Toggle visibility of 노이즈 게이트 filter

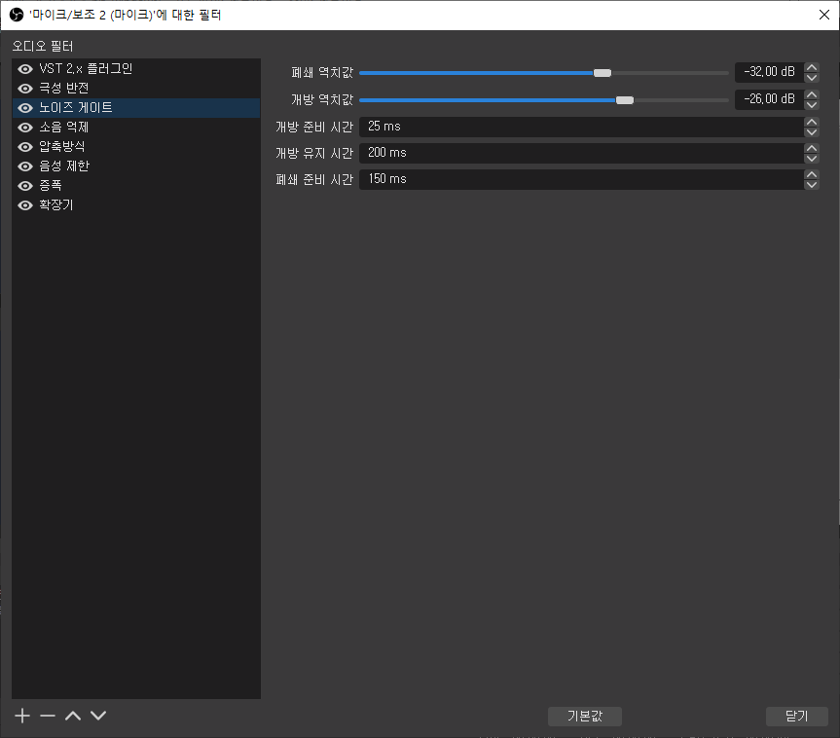click(x=25, y=108)
